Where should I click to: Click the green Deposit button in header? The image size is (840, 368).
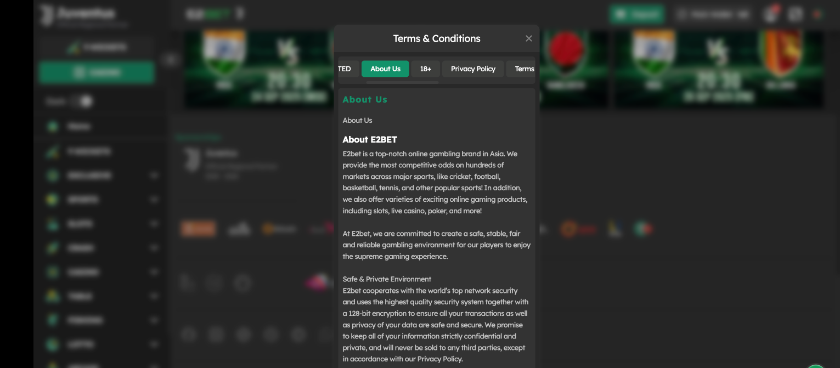[x=636, y=15]
